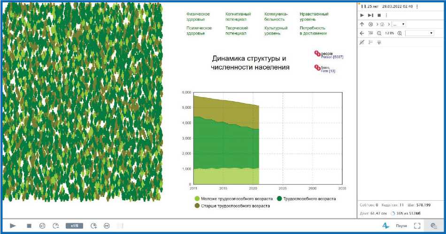Go to the home agent icon
Image resolution: width=446 pixels, height=234 pixels.
click(x=382, y=24)
